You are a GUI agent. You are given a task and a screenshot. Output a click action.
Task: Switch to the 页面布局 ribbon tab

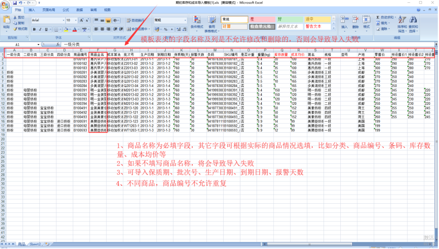click(x=49, y=10)
